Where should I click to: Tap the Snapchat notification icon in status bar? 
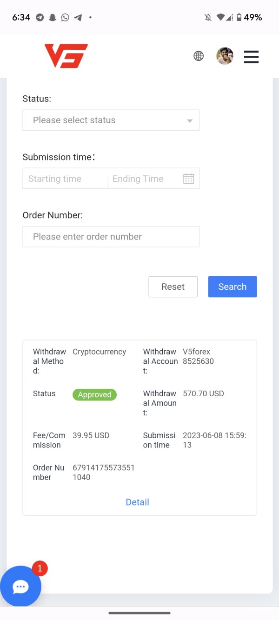tap(53, 18)
